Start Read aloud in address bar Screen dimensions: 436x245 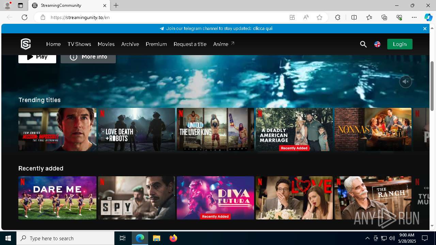[x=306, y=17]
